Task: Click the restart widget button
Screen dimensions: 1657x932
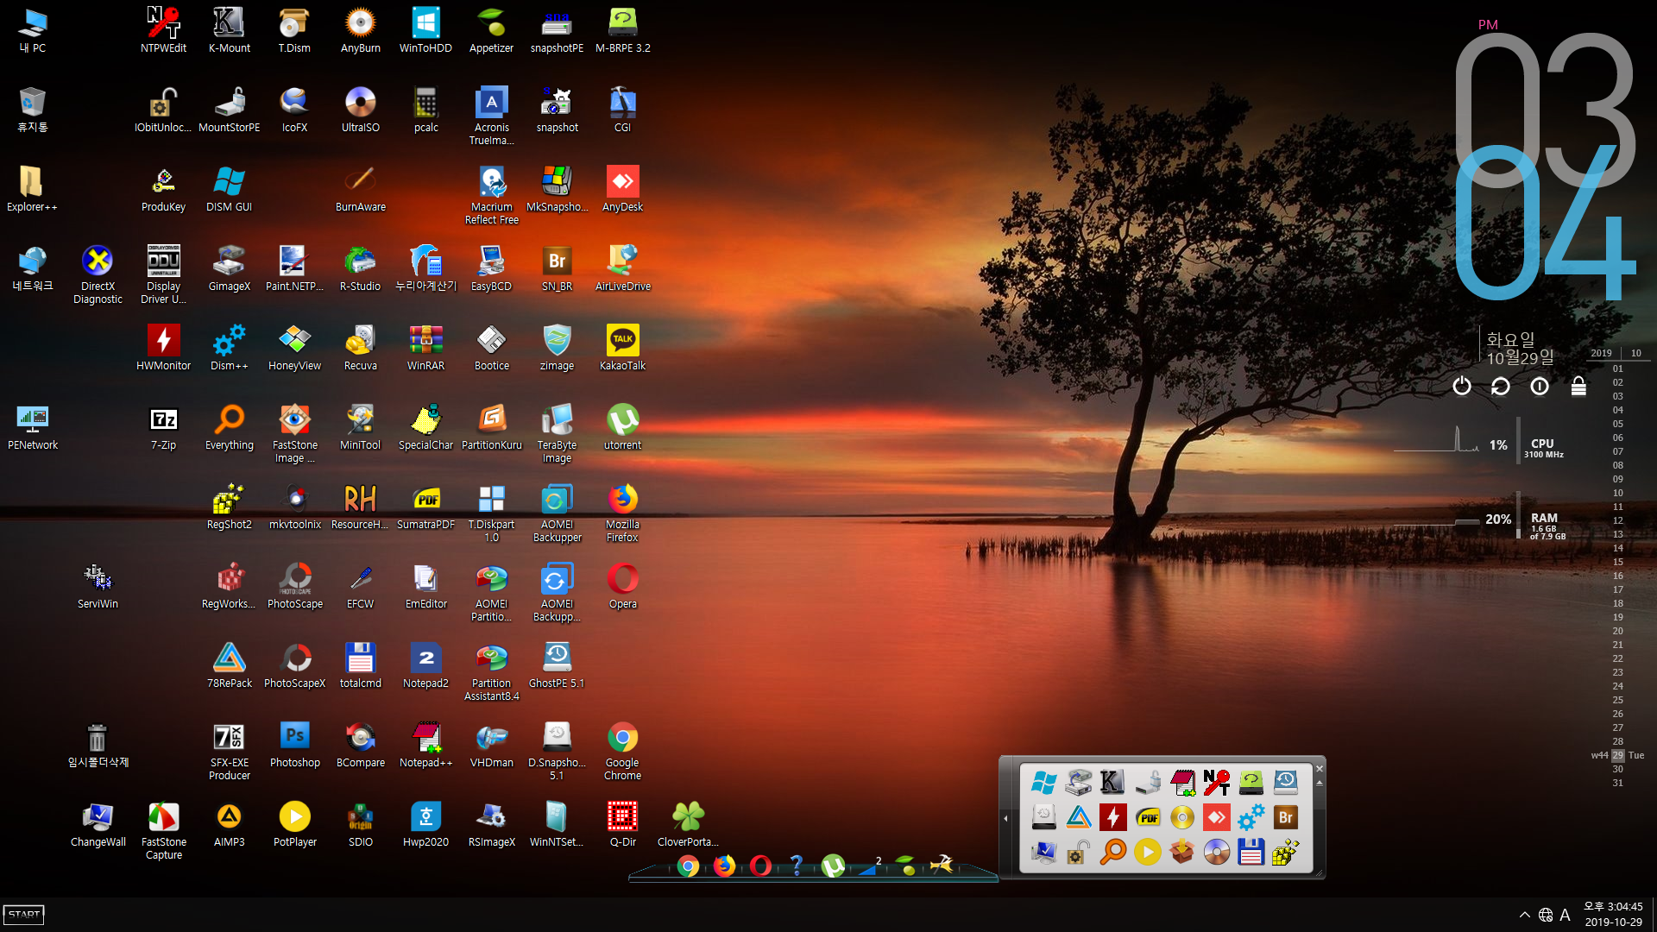Action: (1501, 386)
